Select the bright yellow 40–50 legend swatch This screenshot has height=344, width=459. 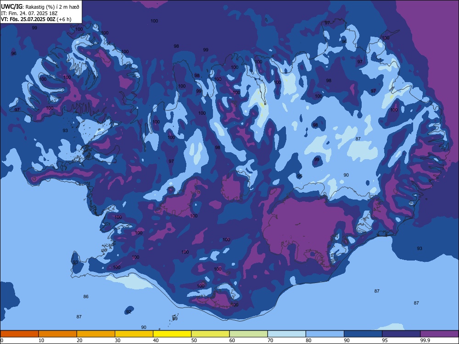click(172, 334)
